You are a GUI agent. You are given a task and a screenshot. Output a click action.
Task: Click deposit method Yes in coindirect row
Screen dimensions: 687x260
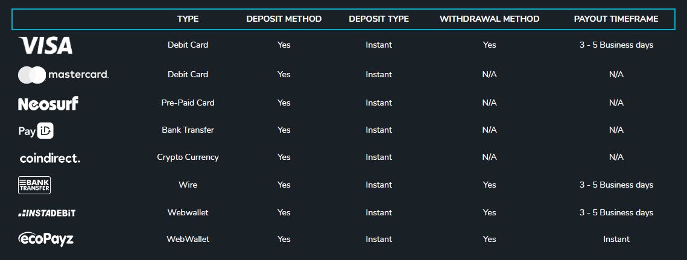(284, 157)
